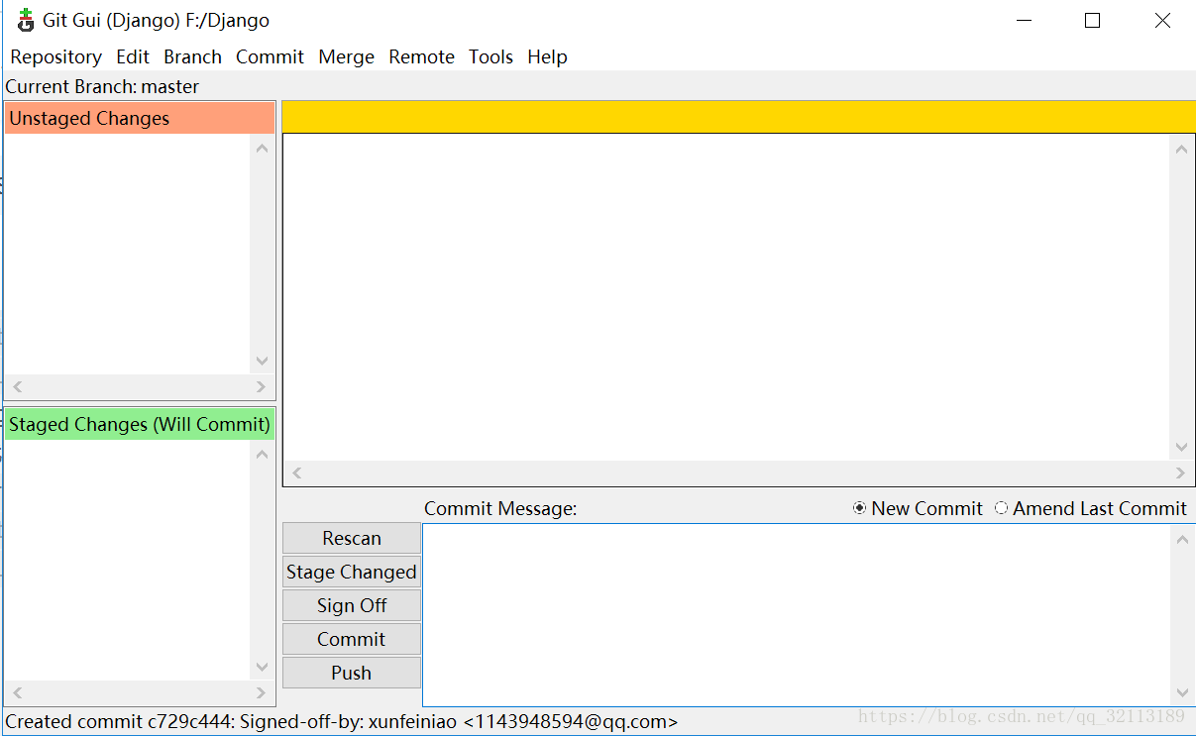Click the Staged Changes (Will Commit) header
The image size is (1196, 736).
coord(139,424)
